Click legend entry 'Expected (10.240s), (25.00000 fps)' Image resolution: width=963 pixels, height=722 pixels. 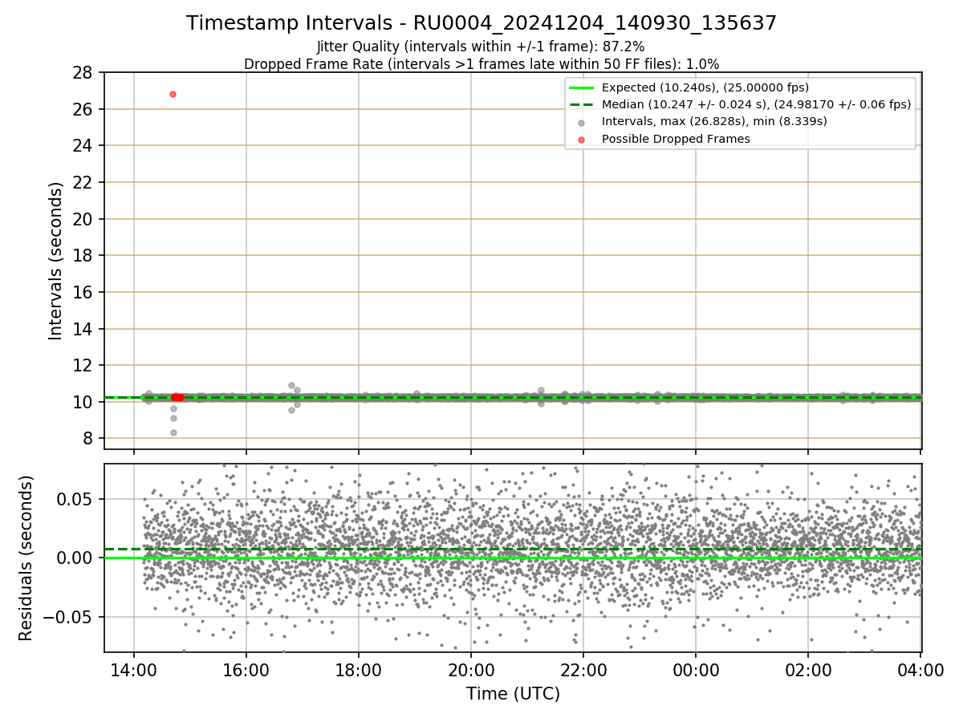705,87
